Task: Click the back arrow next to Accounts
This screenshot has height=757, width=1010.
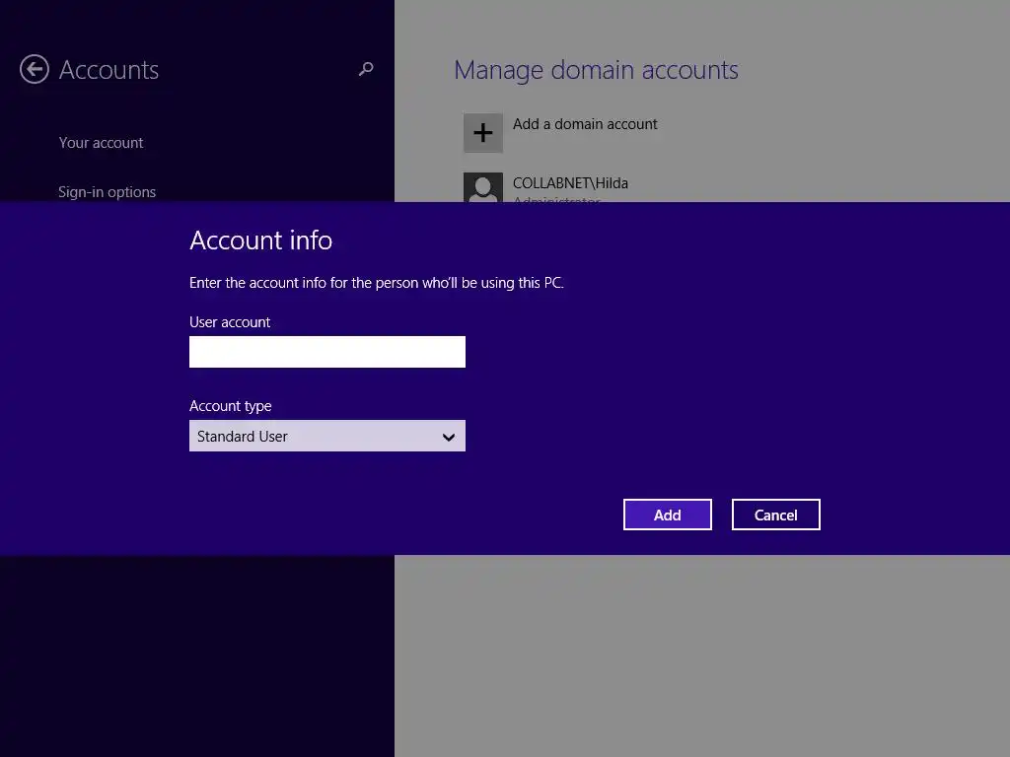Action: pyautogui.click(x=35, y=70)
